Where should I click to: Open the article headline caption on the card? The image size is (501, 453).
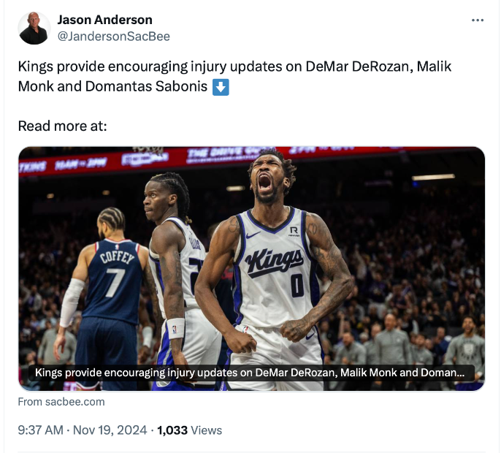(250, 373)
